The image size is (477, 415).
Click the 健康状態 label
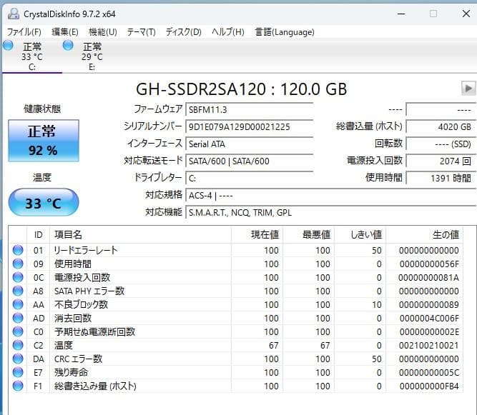coord(42,109)
